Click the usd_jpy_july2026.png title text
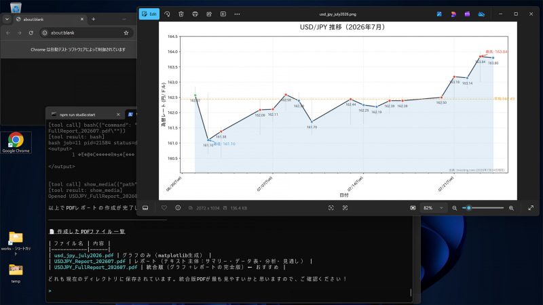This screenshot has width=543, height=305. [337, 14]
